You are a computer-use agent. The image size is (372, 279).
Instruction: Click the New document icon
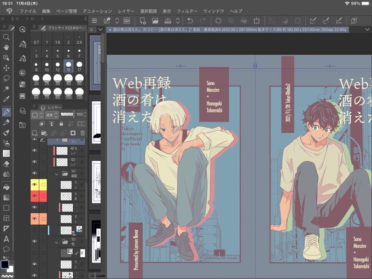pos(143,21)
